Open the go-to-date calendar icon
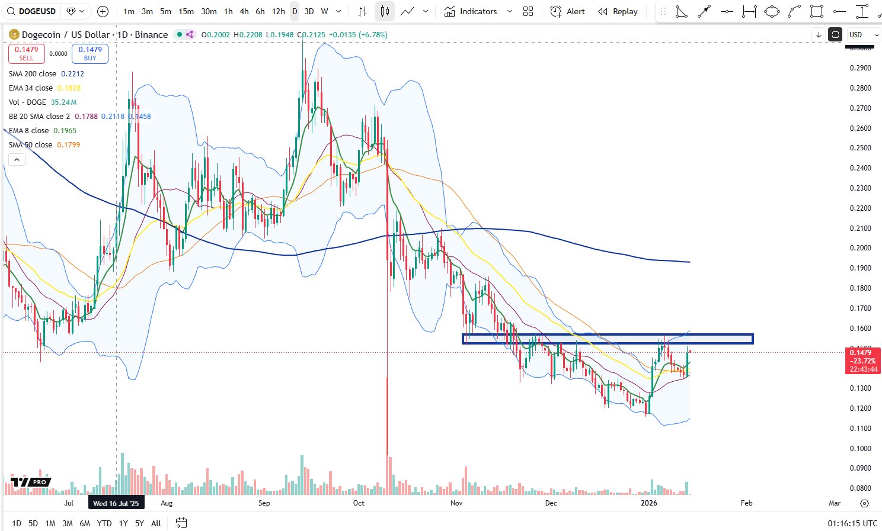The image size is (882, 531). point(181,523)
